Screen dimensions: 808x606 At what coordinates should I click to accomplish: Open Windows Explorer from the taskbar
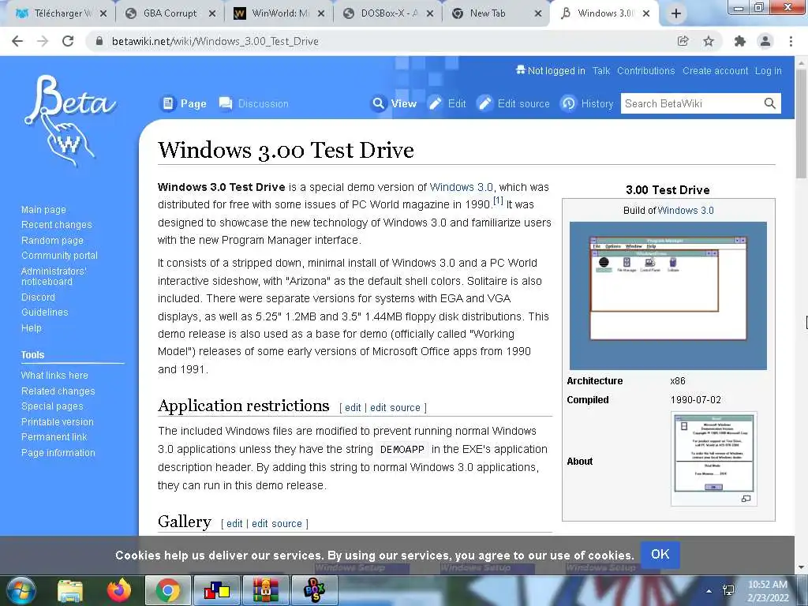[x=70, y=591]
